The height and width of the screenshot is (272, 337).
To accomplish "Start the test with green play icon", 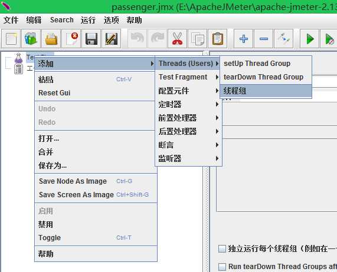I will 309,39.
